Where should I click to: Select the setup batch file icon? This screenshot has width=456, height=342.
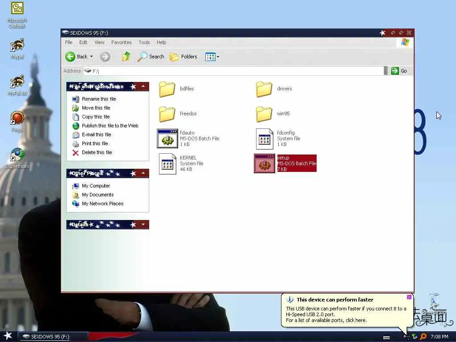(x=265, y=163)
